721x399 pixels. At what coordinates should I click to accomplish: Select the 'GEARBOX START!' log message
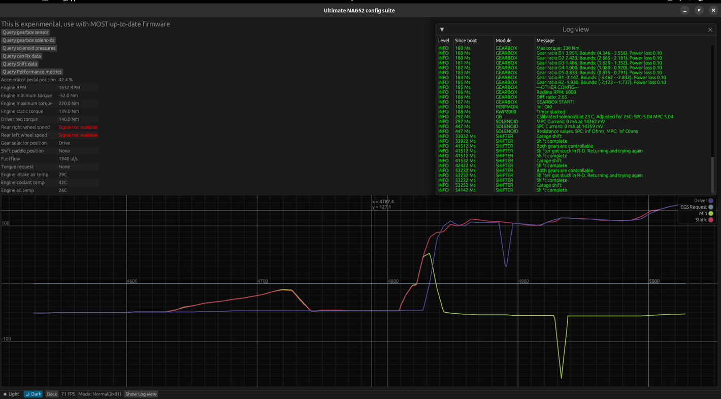tap(555, 102)
